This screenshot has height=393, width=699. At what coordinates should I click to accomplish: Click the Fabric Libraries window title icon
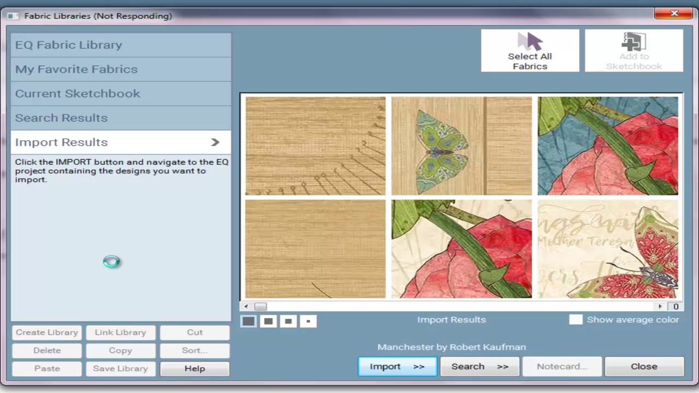click(x=13, y=16)
